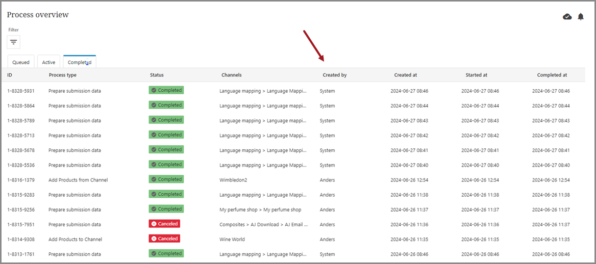Image resolution: width=596 pixels, height=264 pixels.
Task: Click the cloud status icon
Action: [x=567, y=17]
